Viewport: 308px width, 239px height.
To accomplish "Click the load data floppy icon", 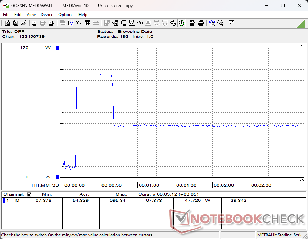I will (x=15, y=23).
